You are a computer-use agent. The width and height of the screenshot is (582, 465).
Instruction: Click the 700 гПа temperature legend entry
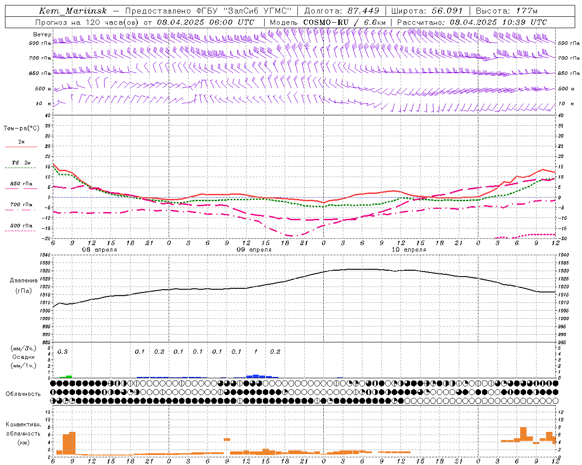click(21, 205)
